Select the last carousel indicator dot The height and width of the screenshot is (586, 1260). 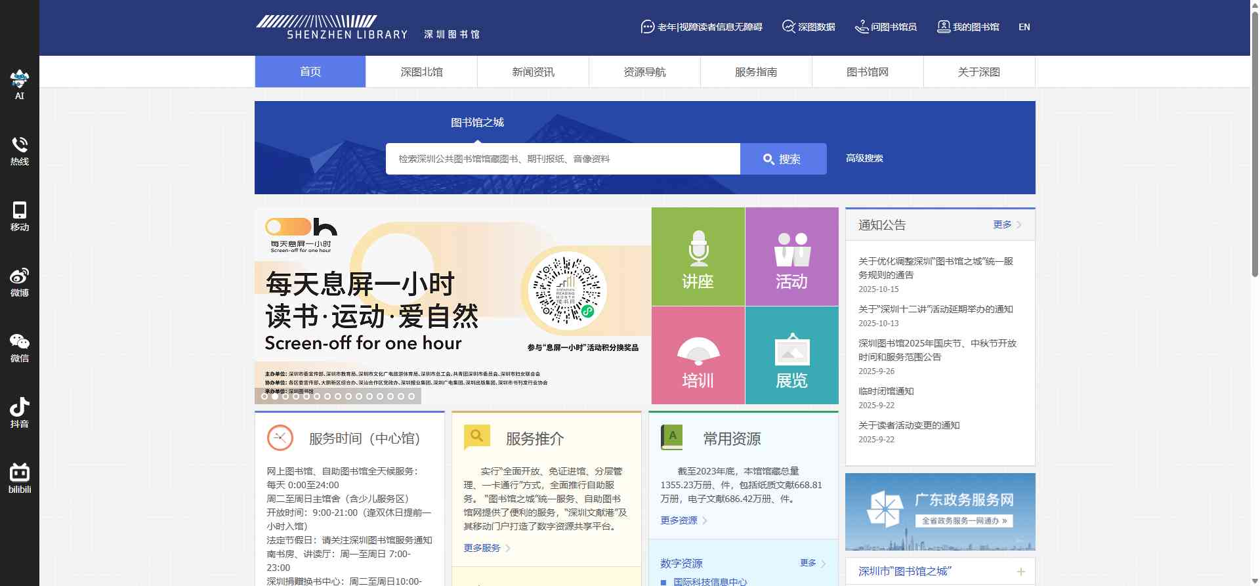(x=411, y=396)
